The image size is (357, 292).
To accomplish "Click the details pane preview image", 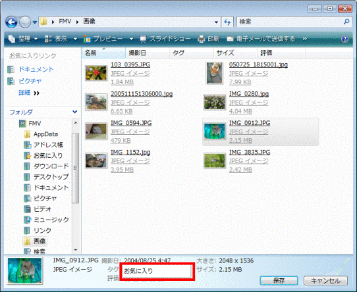I will (25, 270).
